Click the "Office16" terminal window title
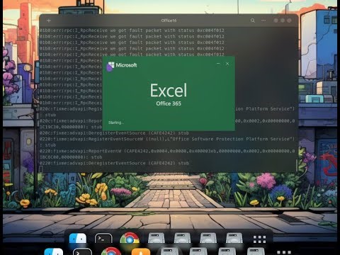This screenshot has width=340, height=255. point(169,21)
